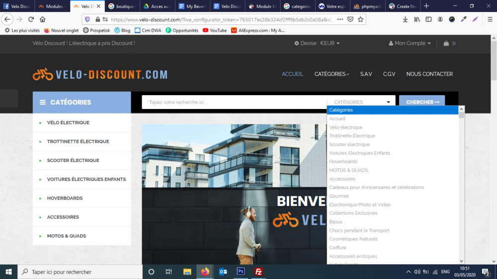Open the Library icon in Firefox toolbar
This screenshot has height=279, width=497.
coord(417,19)
